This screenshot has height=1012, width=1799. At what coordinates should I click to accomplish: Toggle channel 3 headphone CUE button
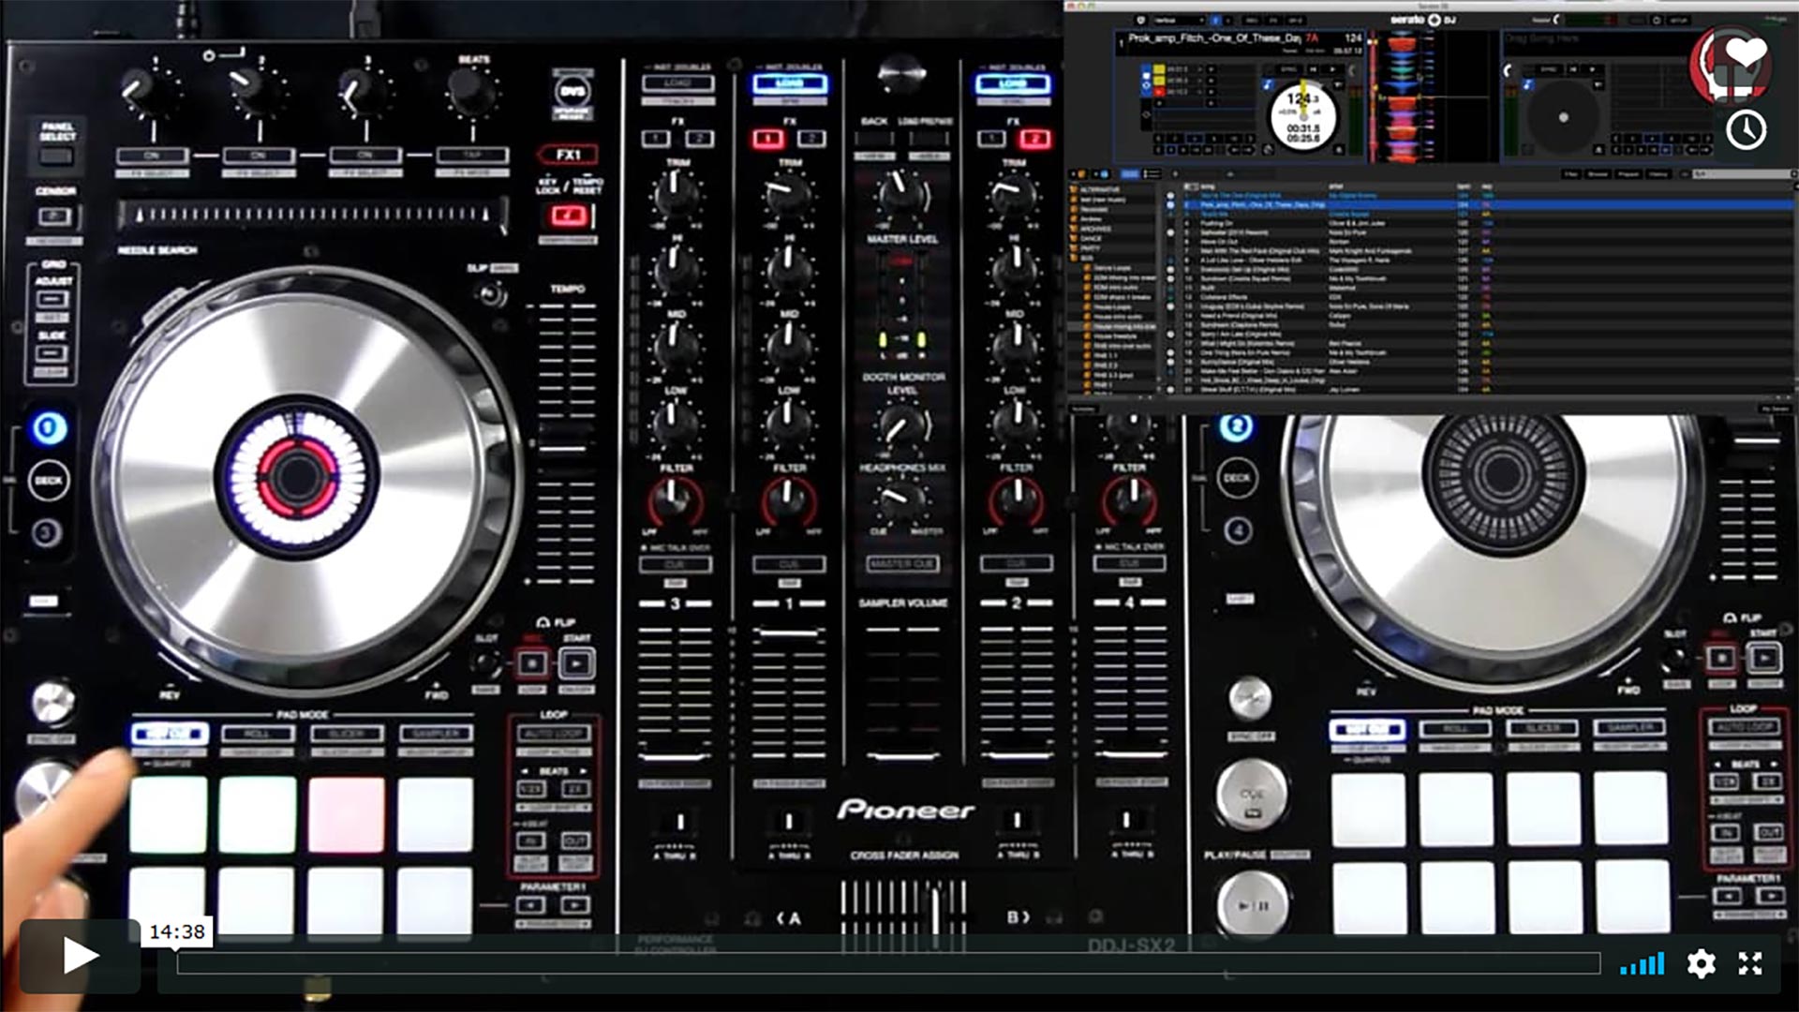(x=675, y=564)
